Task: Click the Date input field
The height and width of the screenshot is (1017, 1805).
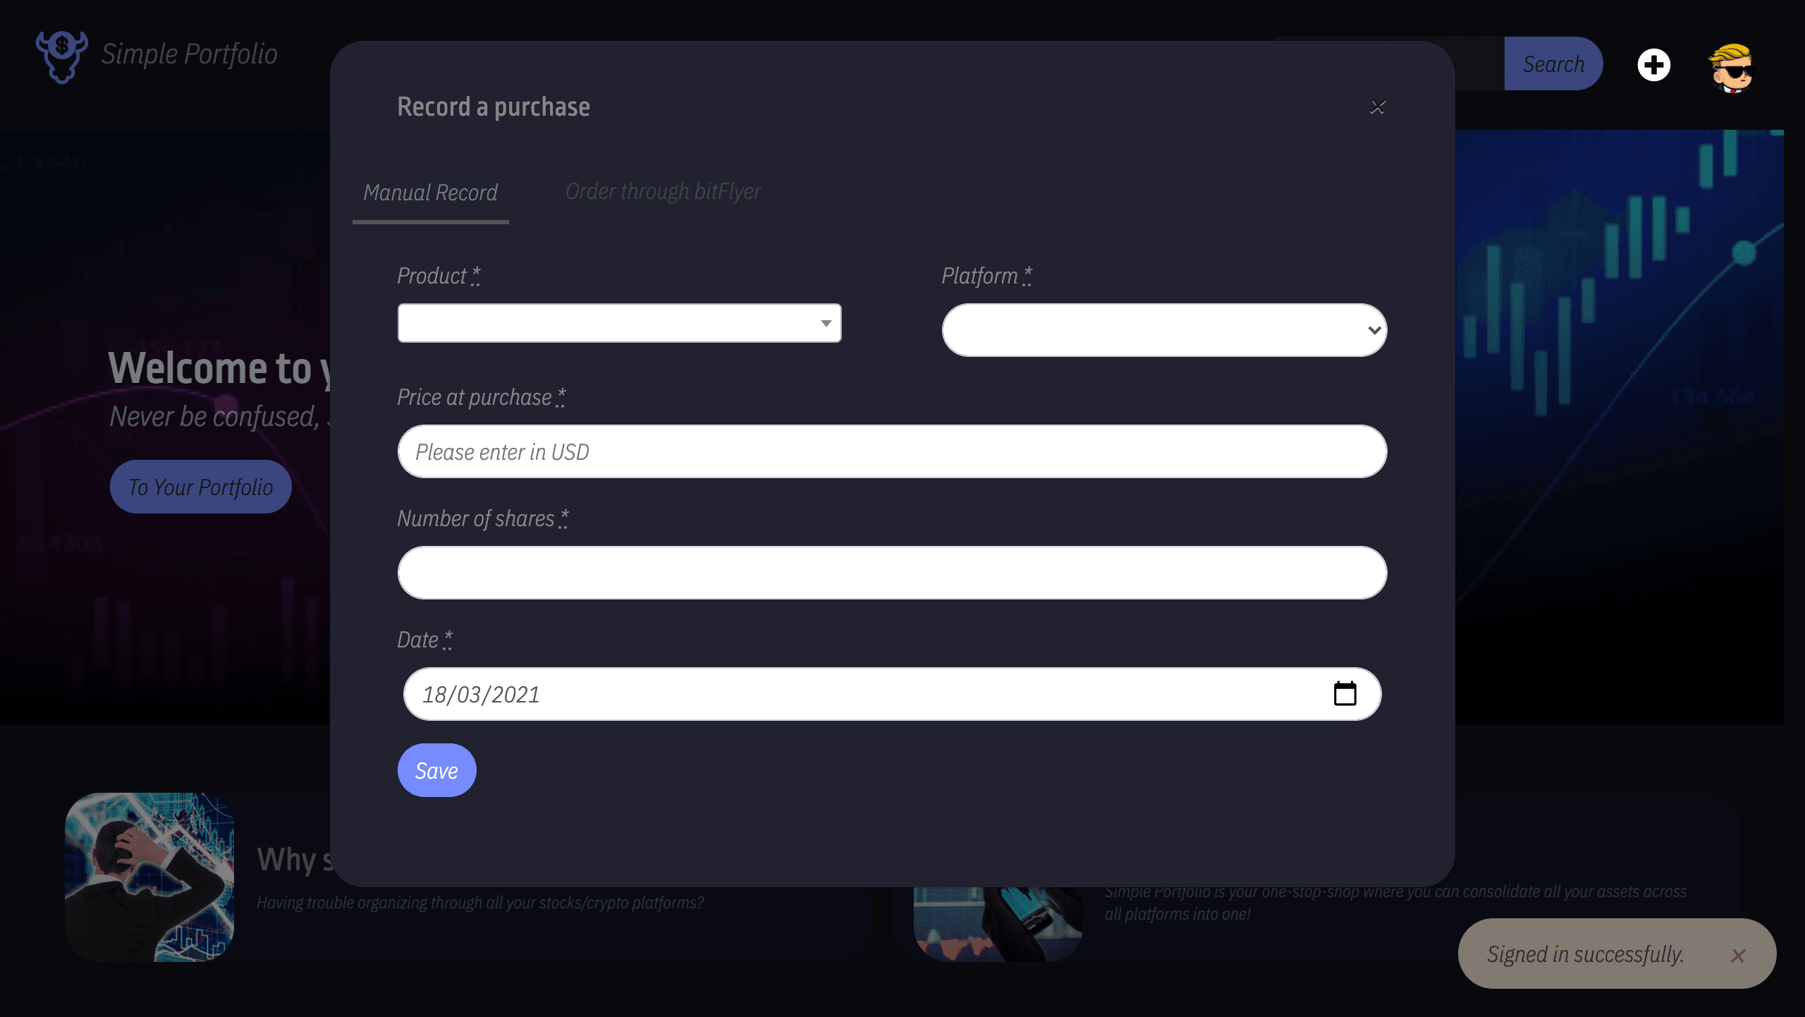Action: [892, 694]
